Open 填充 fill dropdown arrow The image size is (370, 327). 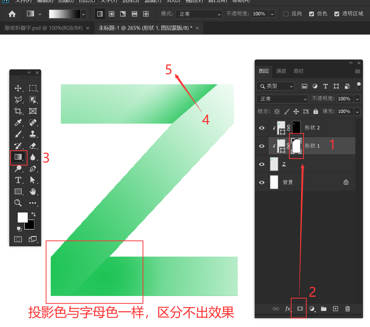point(357,112)
